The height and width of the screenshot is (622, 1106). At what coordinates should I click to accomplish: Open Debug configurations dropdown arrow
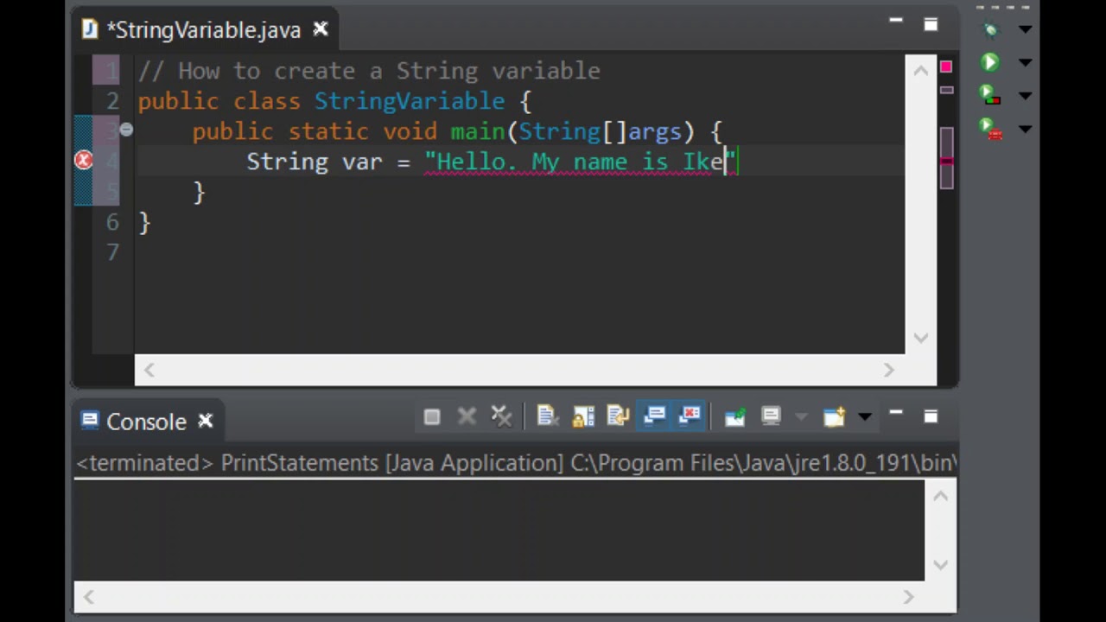tap(1026, 29)
